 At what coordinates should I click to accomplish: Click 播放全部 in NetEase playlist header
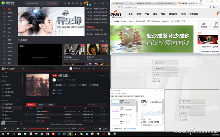(x=58, y=85)
